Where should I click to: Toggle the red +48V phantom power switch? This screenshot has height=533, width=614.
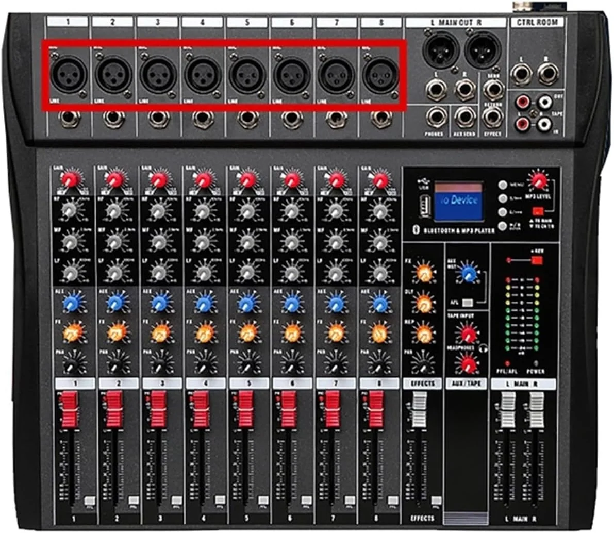[x=537, y=260]
